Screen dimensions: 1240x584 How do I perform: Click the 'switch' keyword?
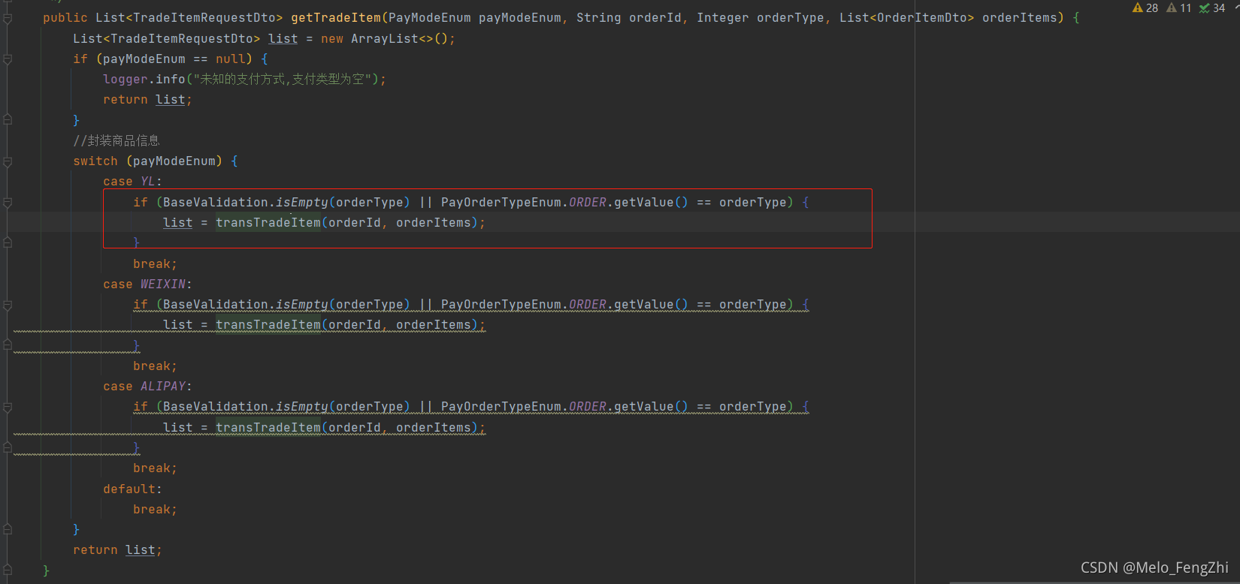(95, 161)
